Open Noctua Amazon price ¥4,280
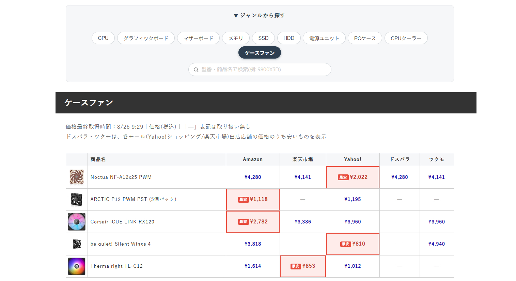The image size is (516, 281). (x=253, y=177)
